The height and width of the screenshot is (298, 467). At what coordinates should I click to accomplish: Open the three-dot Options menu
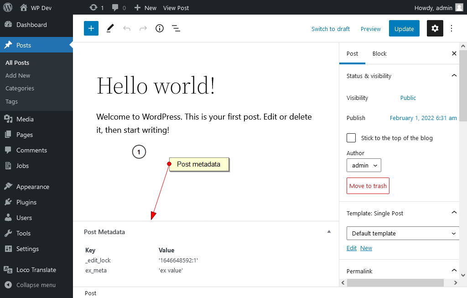pos(451,28)
